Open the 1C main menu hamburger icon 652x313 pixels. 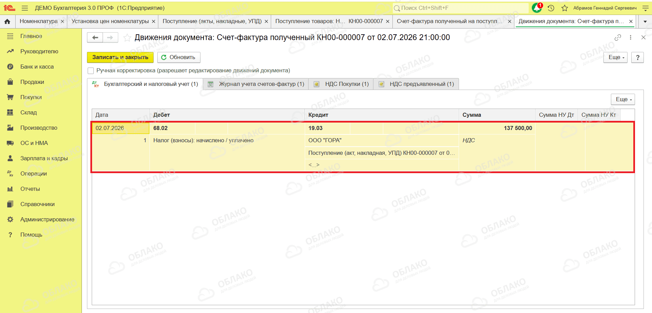pos(25,8)
